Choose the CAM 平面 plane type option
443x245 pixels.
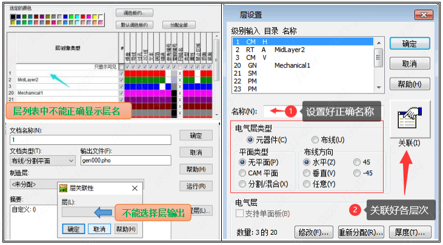point(244,173)
